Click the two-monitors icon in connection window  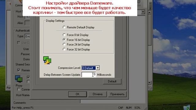(19, 79)
